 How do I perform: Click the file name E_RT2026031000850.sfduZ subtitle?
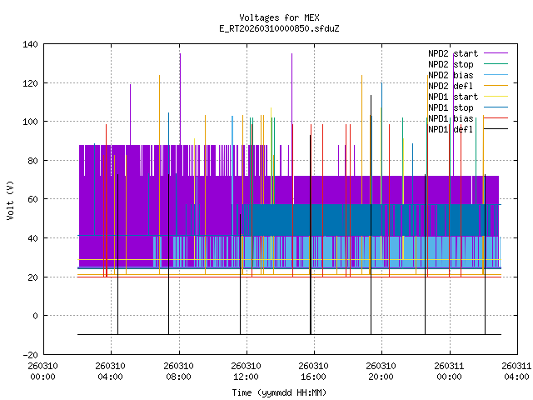pos(279,28)
